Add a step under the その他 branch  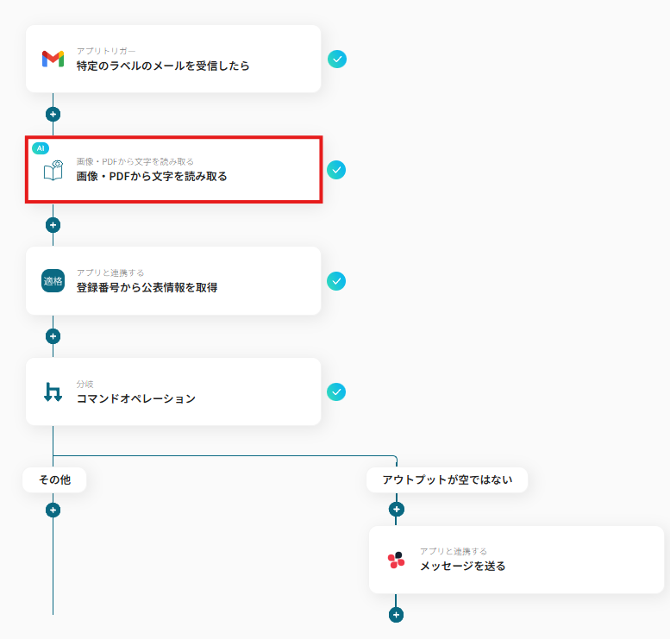click(53, 510)
